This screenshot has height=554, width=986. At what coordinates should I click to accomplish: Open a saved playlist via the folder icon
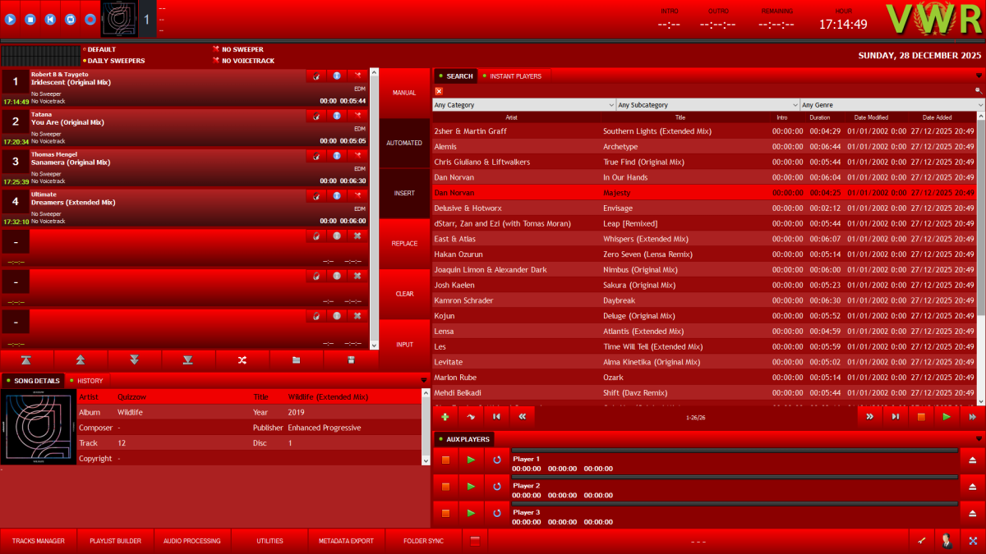[295, 359]
